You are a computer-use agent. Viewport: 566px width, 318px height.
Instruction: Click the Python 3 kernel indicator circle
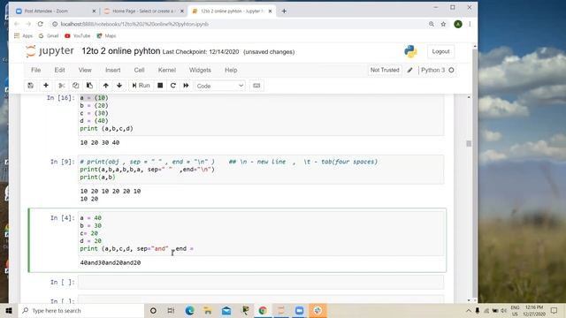[x=451, y=70]
